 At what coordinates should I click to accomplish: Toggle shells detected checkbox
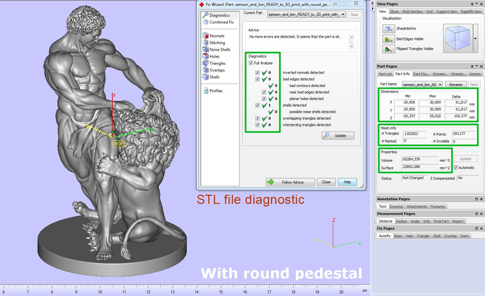pos(257,105)
